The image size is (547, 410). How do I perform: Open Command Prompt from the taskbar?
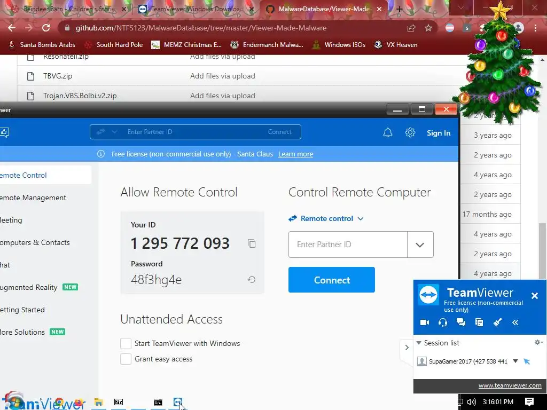click(158, 402)
